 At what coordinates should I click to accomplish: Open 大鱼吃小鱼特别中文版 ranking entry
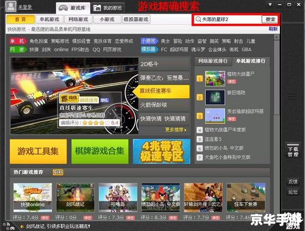pos(228,157)
